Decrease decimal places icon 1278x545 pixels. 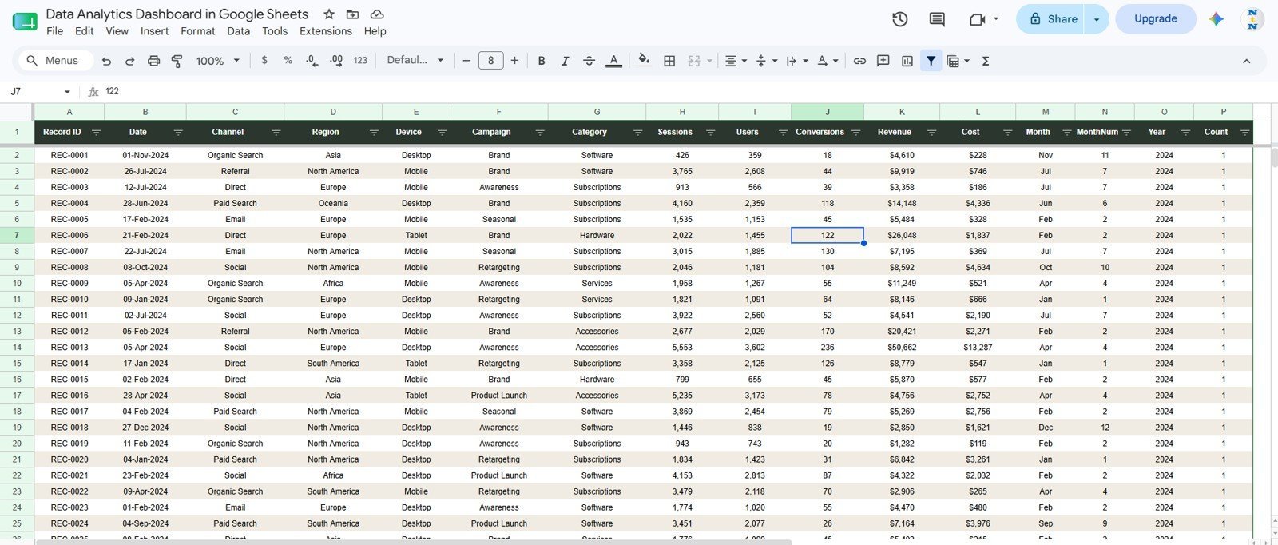click(312, 61)
